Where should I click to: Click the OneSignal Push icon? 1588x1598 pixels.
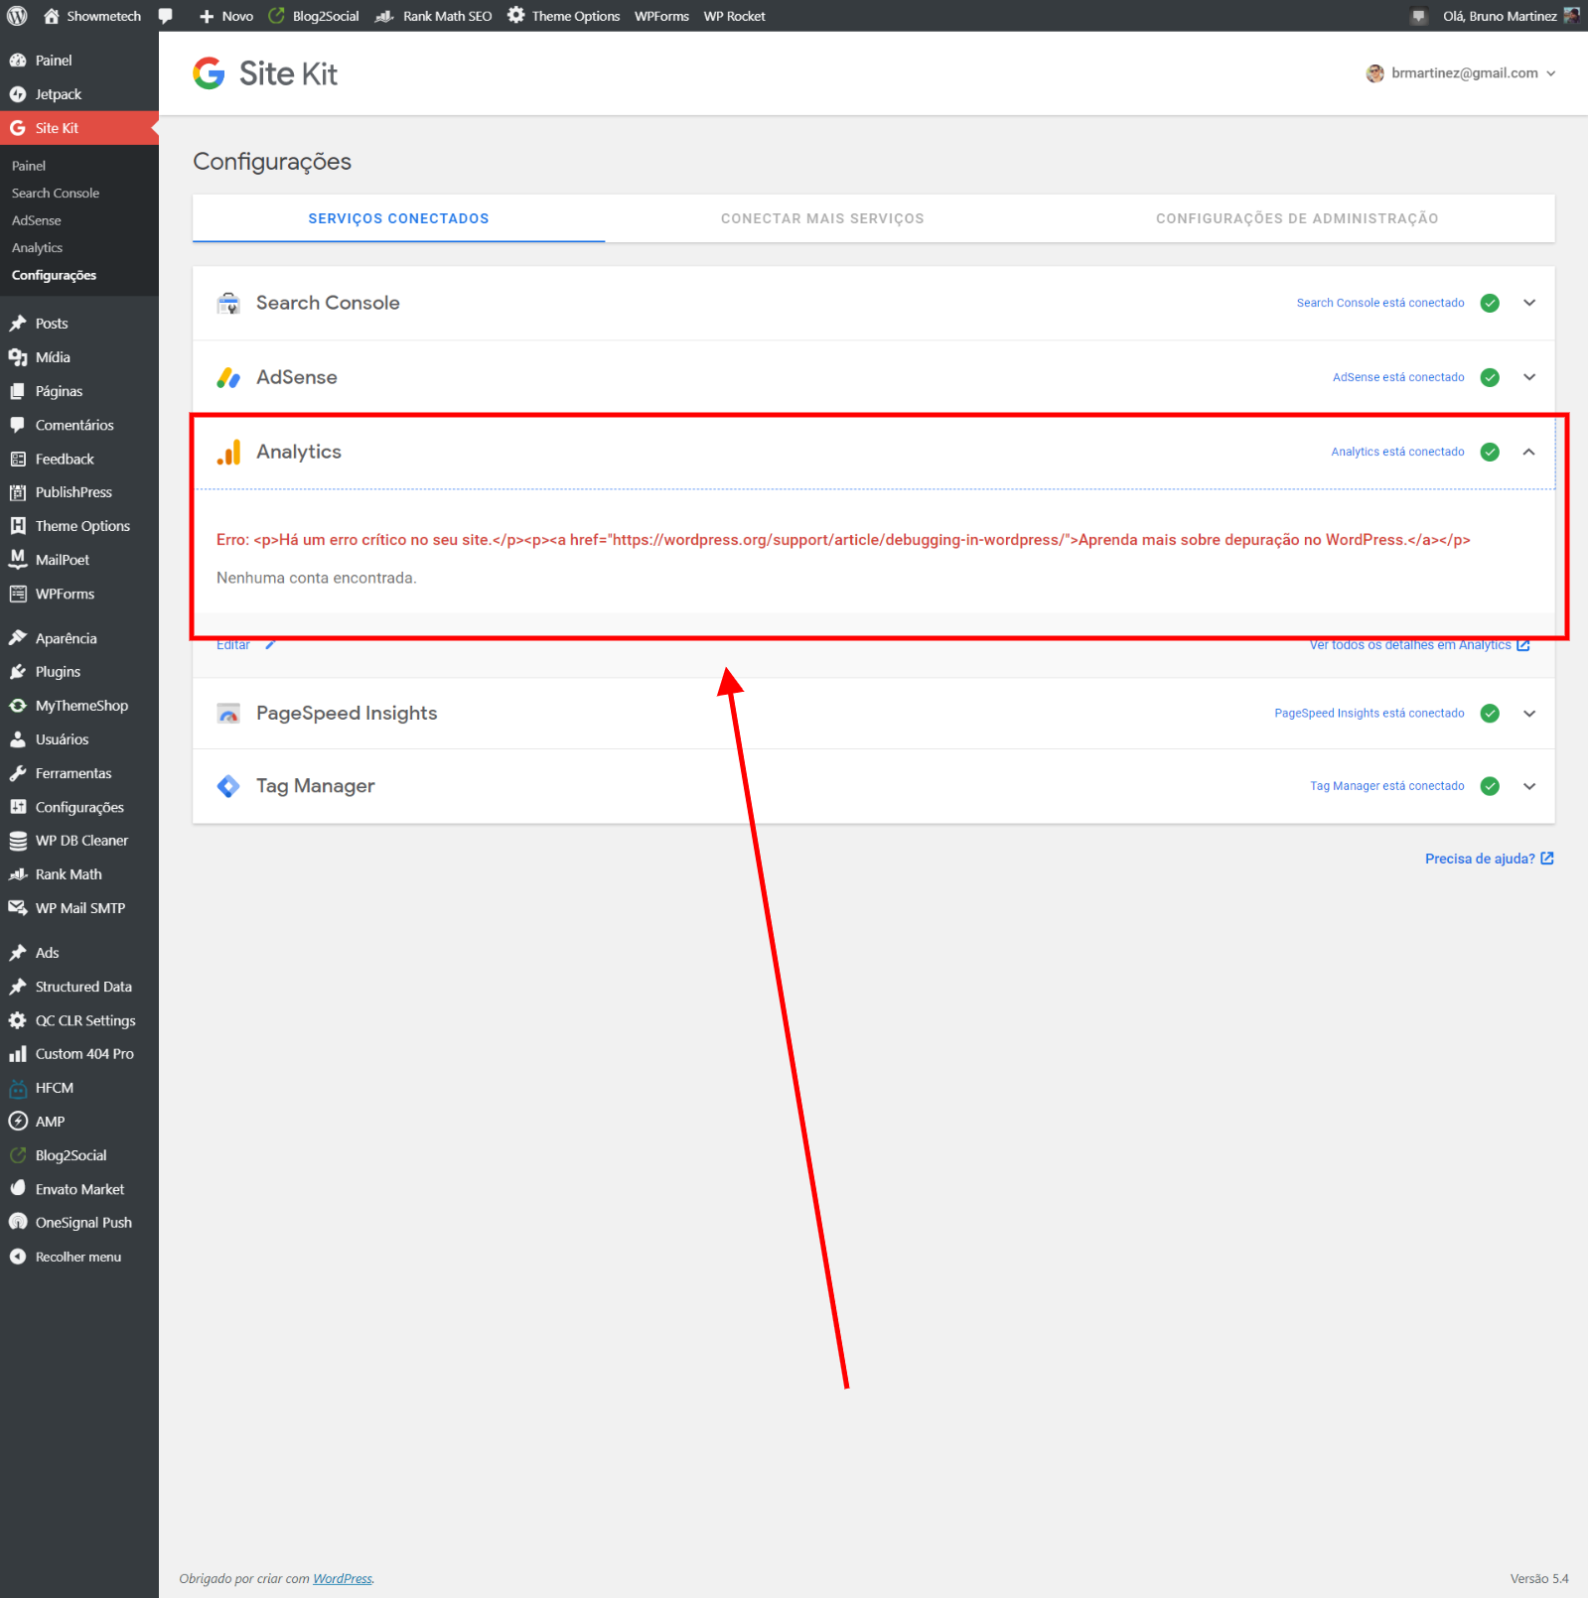[18, 1223]
